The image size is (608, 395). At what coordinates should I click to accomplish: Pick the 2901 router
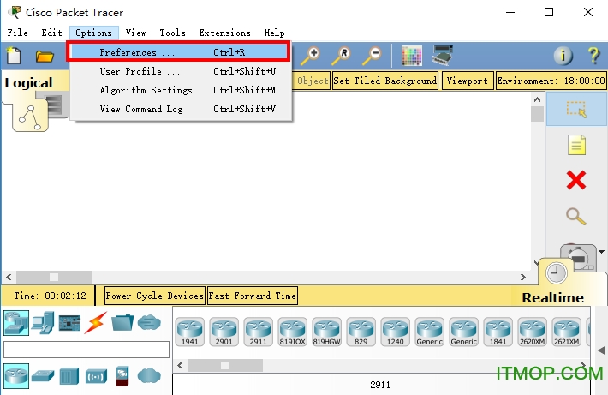click(x=224, y=332)
